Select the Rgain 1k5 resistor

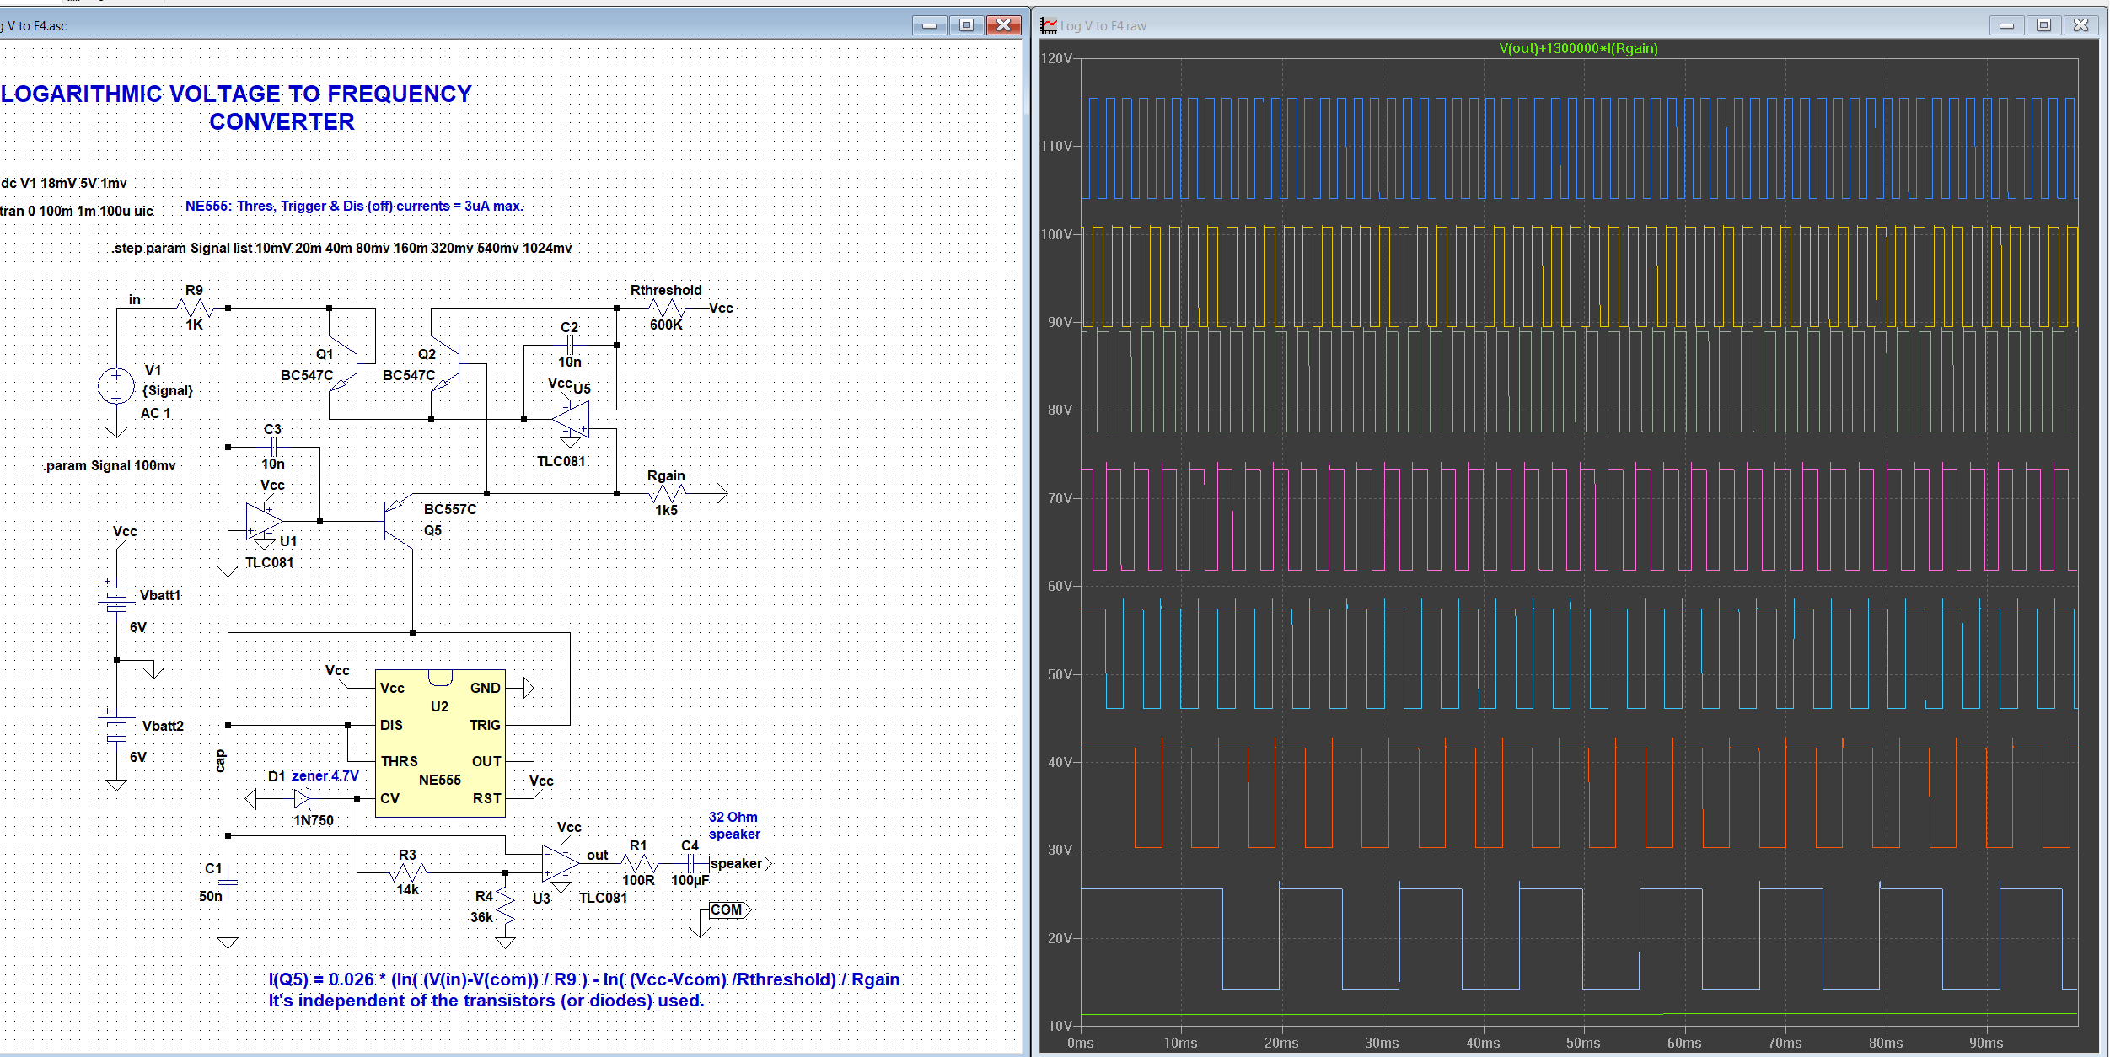[666, 494]
